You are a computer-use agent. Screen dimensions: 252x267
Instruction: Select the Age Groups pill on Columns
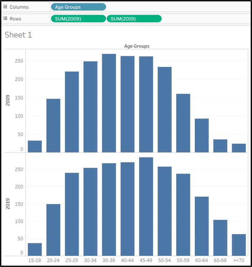coord(78,7)
